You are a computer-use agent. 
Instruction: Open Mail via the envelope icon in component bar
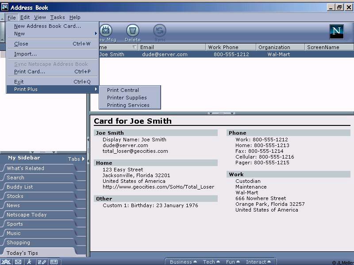18,261
